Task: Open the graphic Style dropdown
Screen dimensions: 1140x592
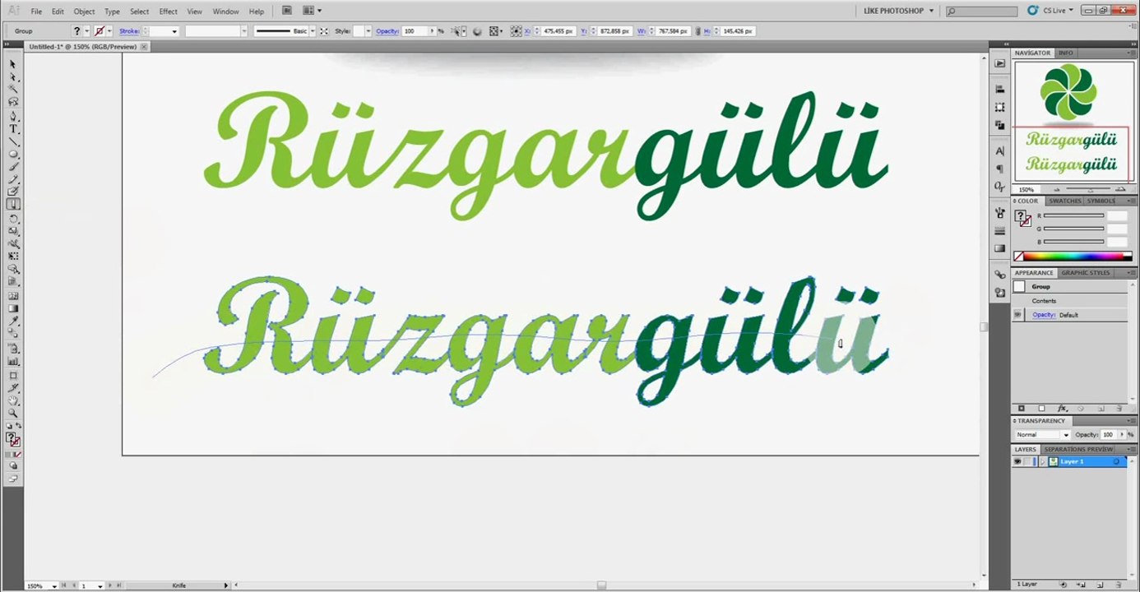Action: [x=367, y=31]
